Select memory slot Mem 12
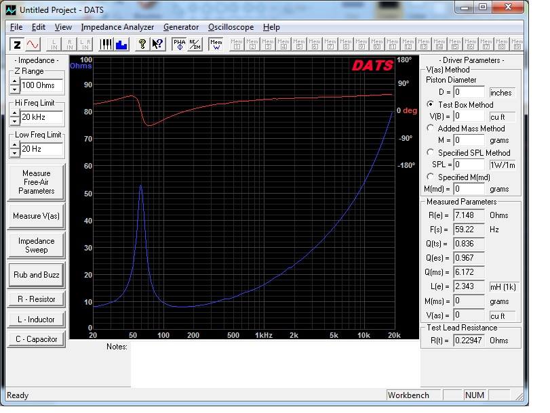Viewport: 550px width, 413px height. pyautogui.click(x=408, y=45)
